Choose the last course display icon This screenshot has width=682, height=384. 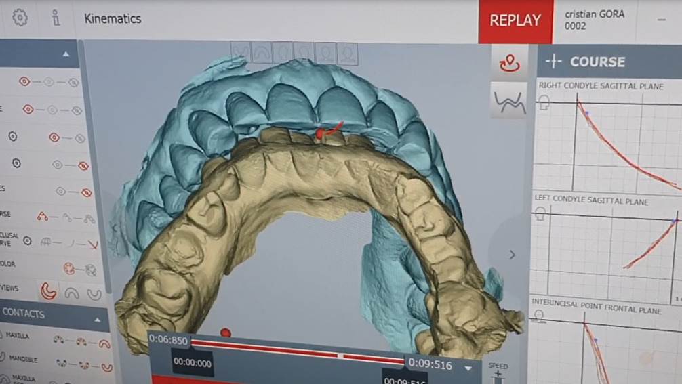click(89, 219)
